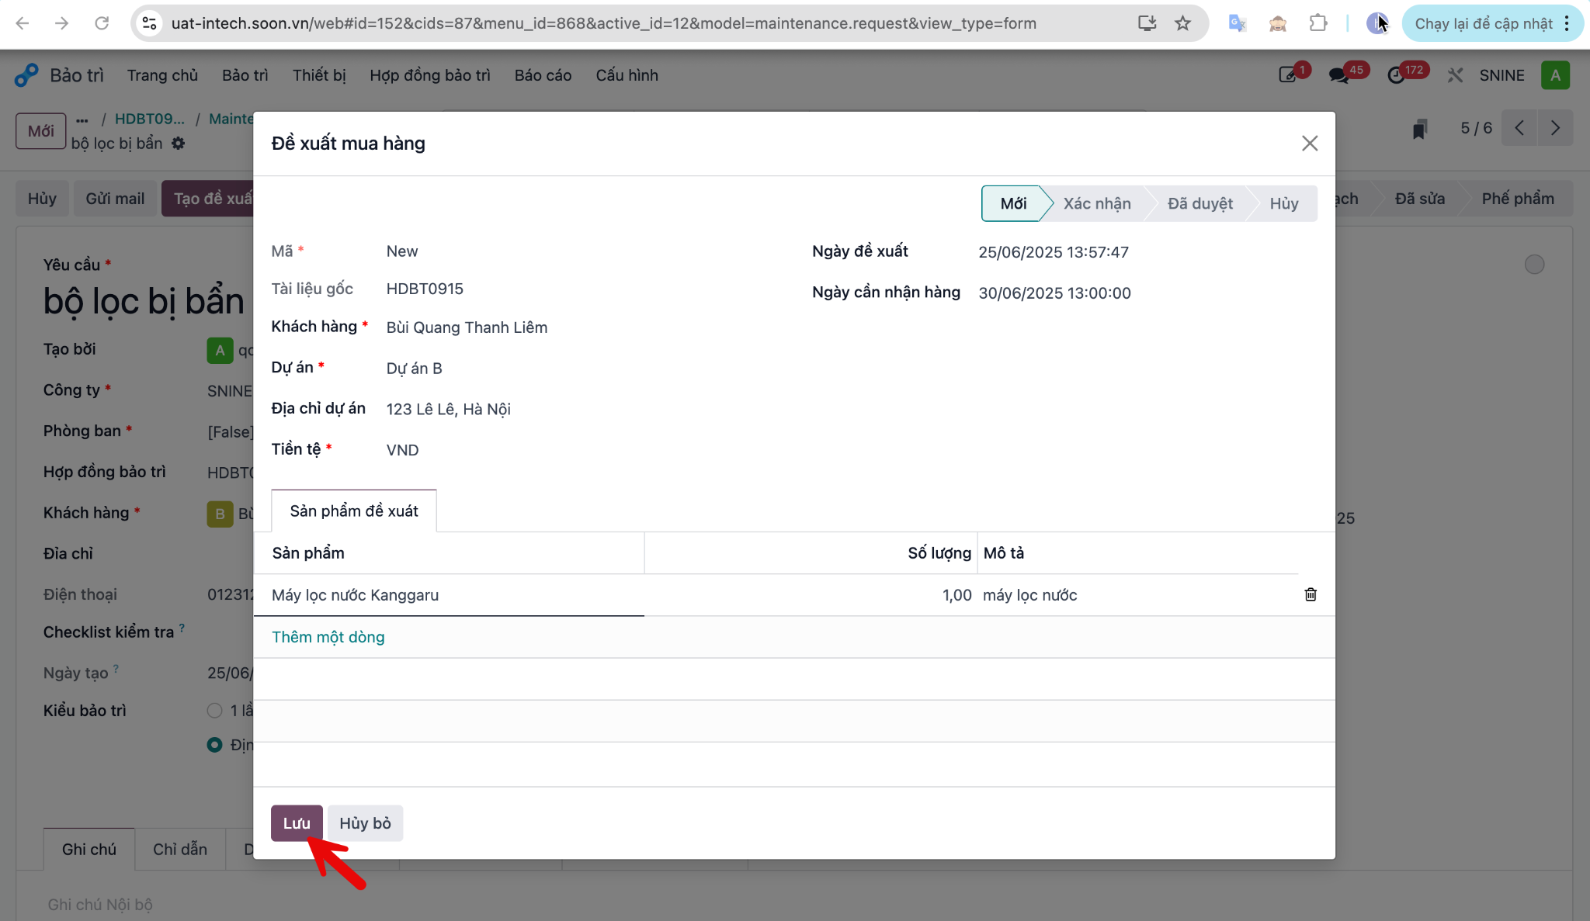Click the Hủy bỏ discard button
1590x921 pixels.
point(365,823)
